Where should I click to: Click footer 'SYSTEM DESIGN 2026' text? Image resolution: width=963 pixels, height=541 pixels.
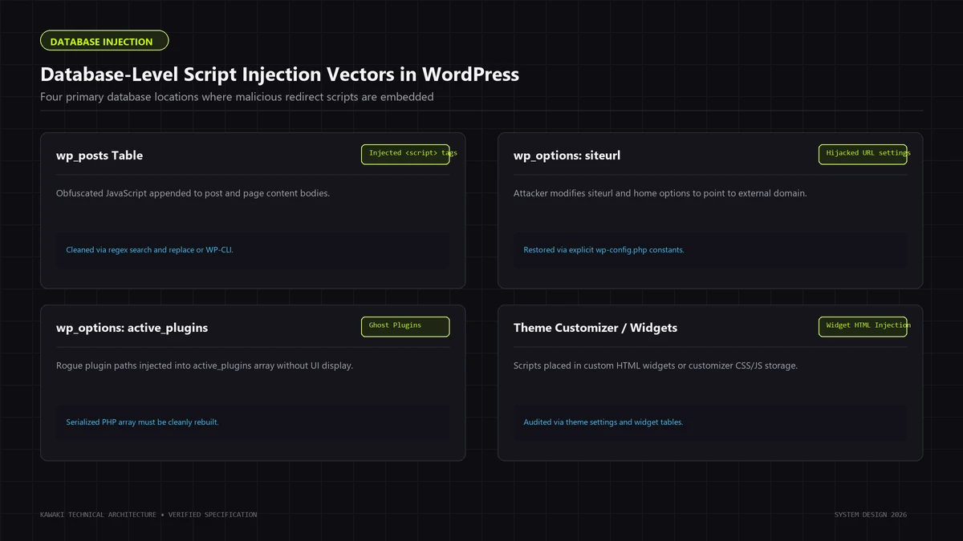tap(871, 515)
